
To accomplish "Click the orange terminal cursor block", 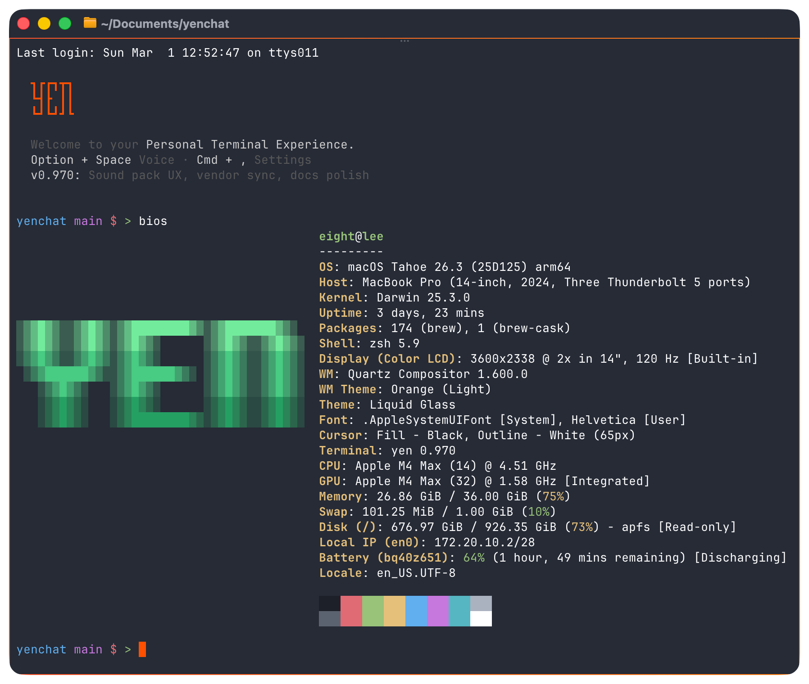I will coord(142,649).
